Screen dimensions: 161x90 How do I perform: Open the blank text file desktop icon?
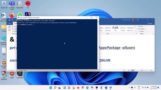click(4, 51)
